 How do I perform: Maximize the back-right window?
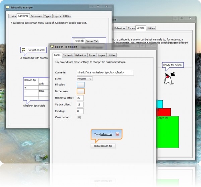pos(182,18)
